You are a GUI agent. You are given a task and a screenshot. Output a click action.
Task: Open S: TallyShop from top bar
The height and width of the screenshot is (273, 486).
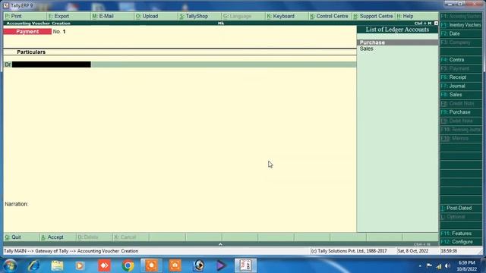coord(200,16)
